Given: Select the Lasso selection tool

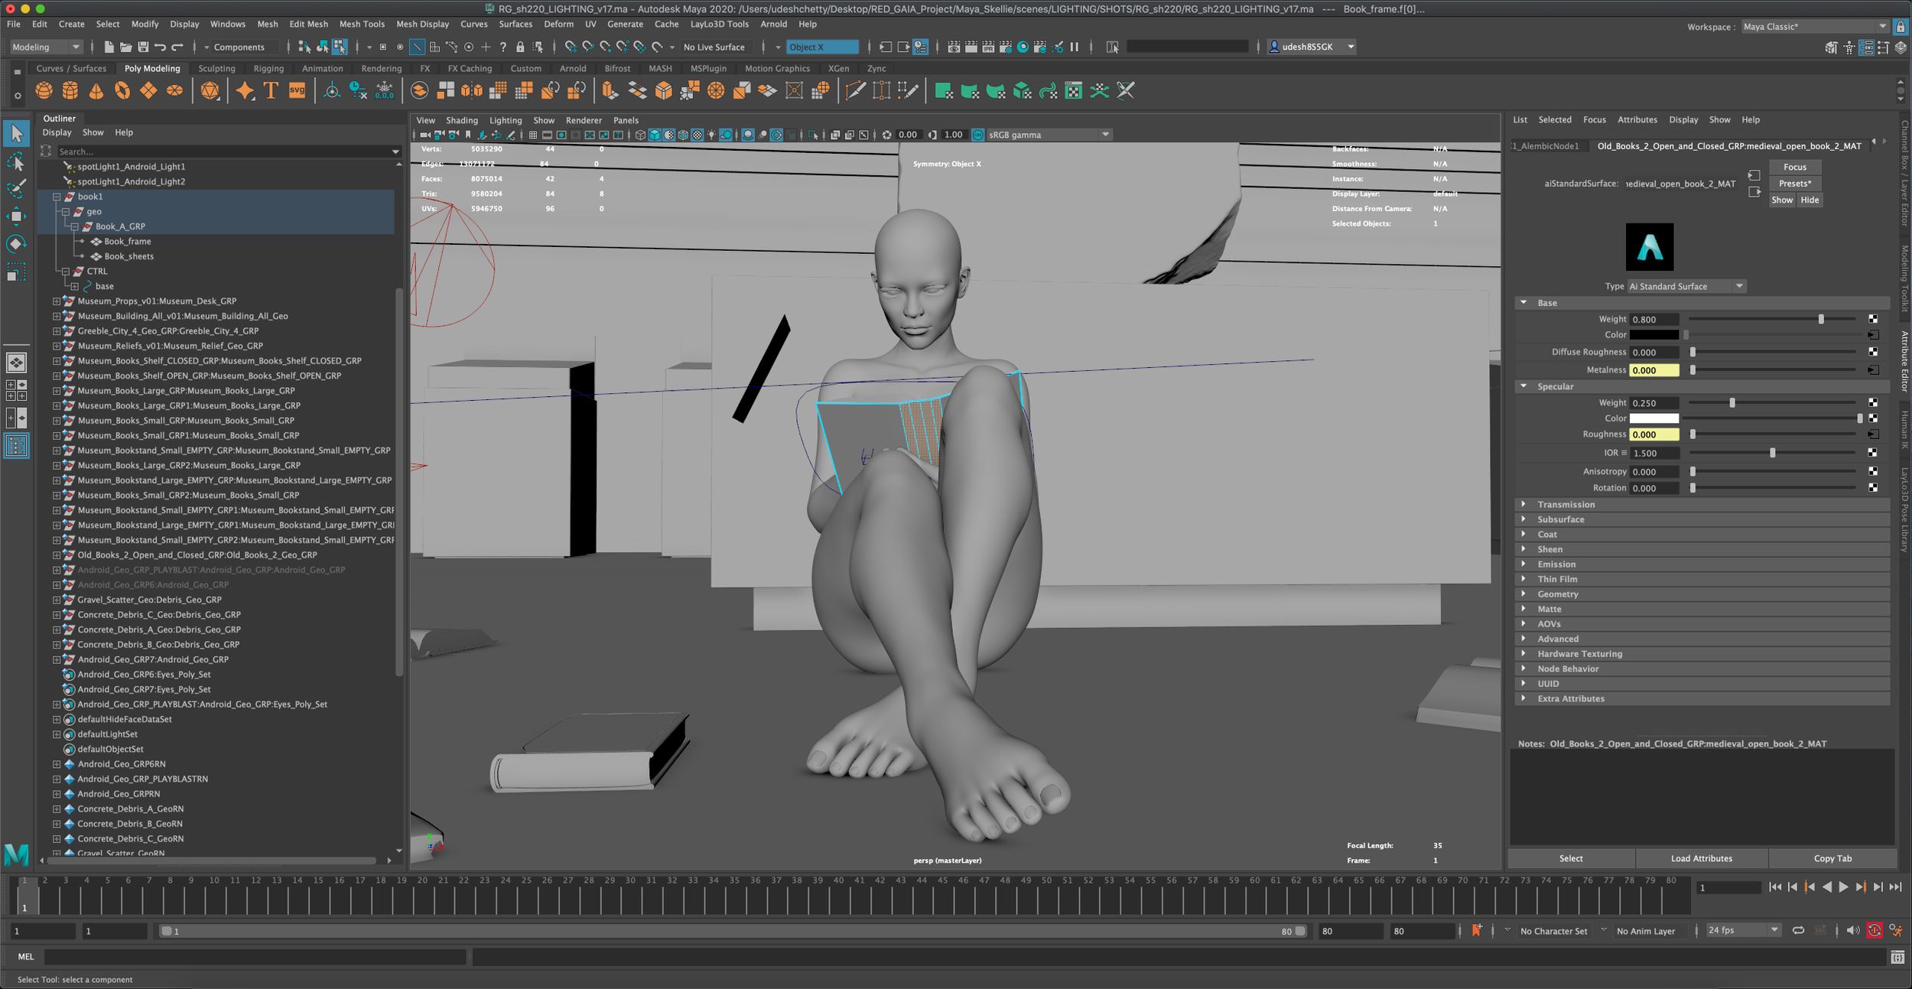Looking at the screenshot, I should [16, 161].
